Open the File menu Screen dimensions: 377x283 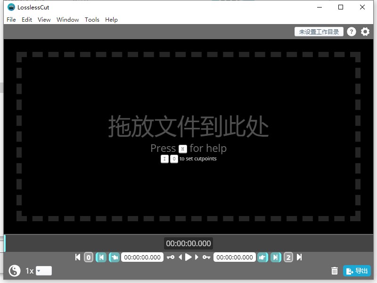11,19
